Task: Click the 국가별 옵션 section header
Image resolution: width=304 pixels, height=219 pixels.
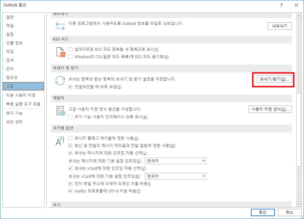Action: tap(171, 128)
